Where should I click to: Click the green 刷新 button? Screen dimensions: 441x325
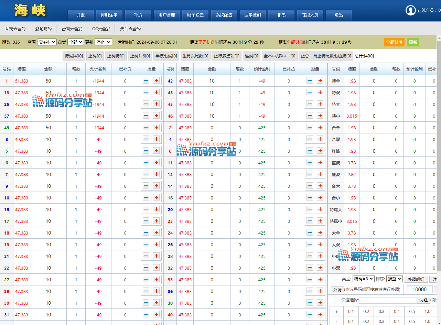pos(413,42)
